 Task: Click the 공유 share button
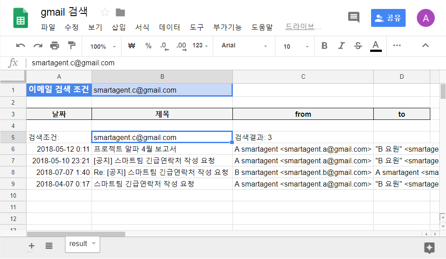point(388,17)
